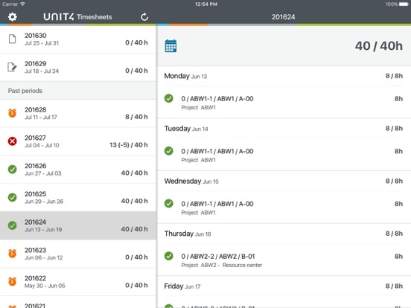411x308 pixels.
Task: Tap the green check on Thursday's entry
Action: [x=169, y=256]
